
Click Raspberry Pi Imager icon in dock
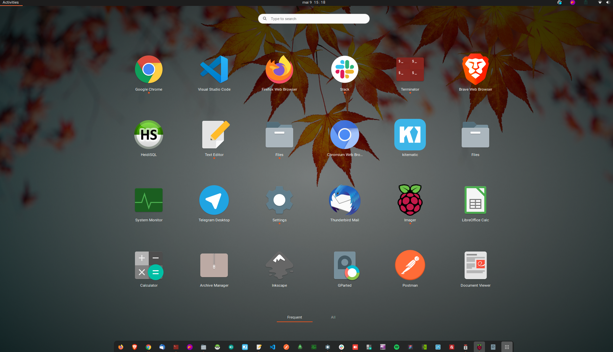click(479, 347)
